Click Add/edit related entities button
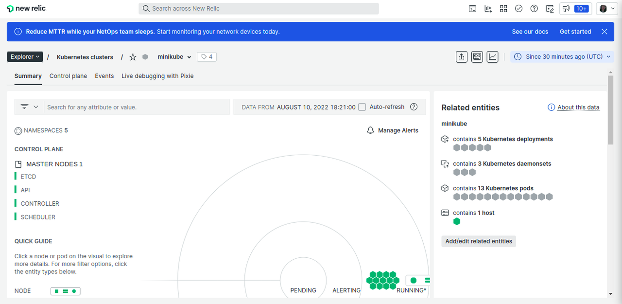 coord(479,241)
